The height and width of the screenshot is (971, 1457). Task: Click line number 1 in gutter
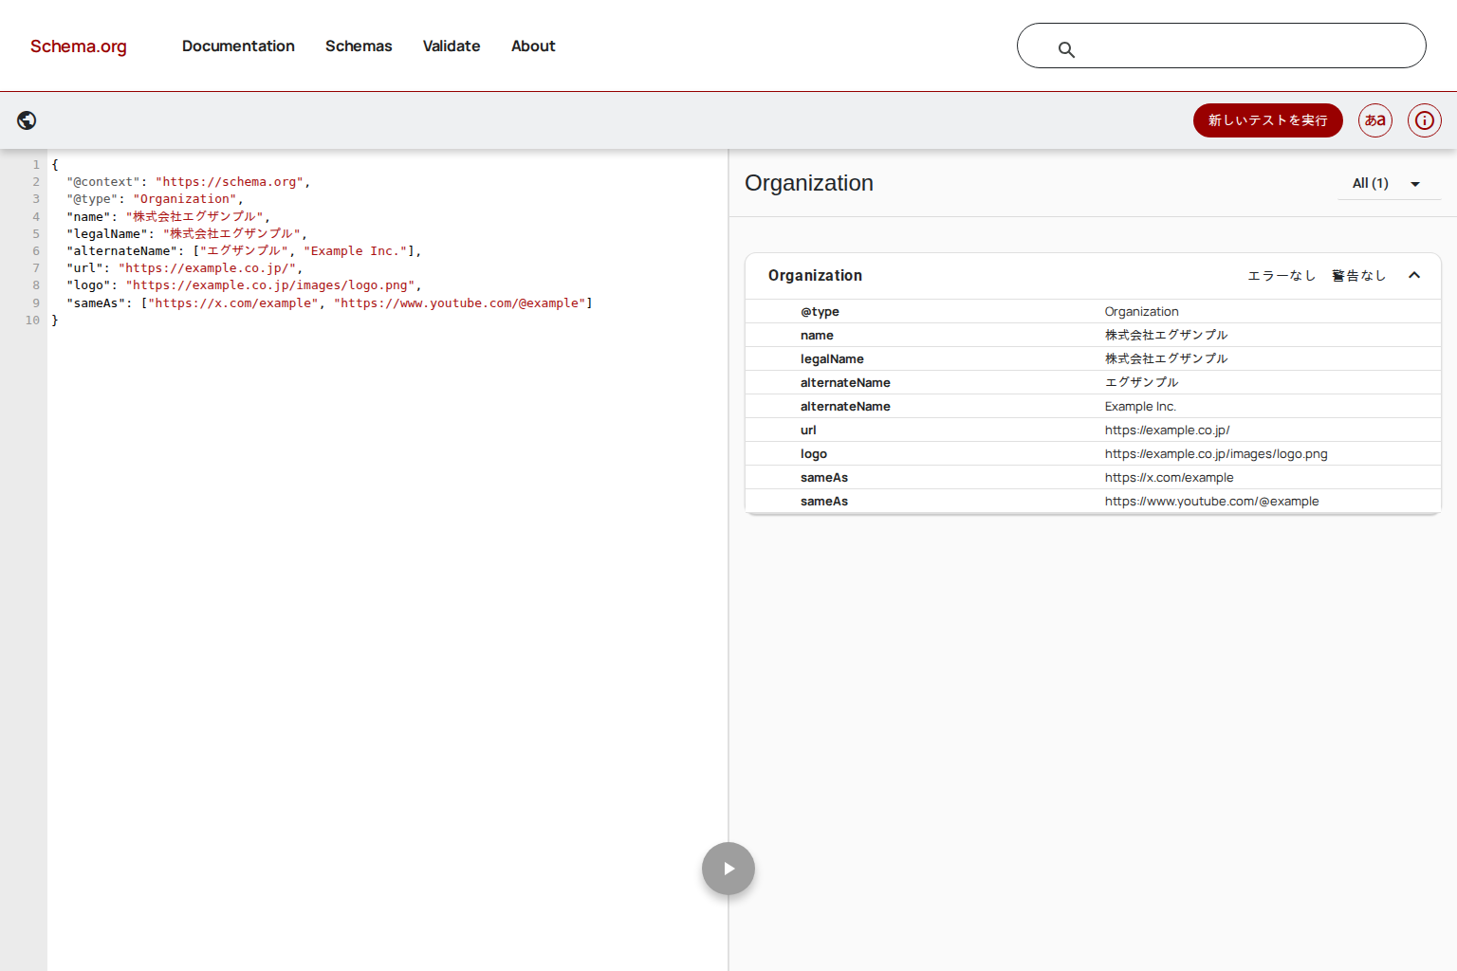coord(36,165)
